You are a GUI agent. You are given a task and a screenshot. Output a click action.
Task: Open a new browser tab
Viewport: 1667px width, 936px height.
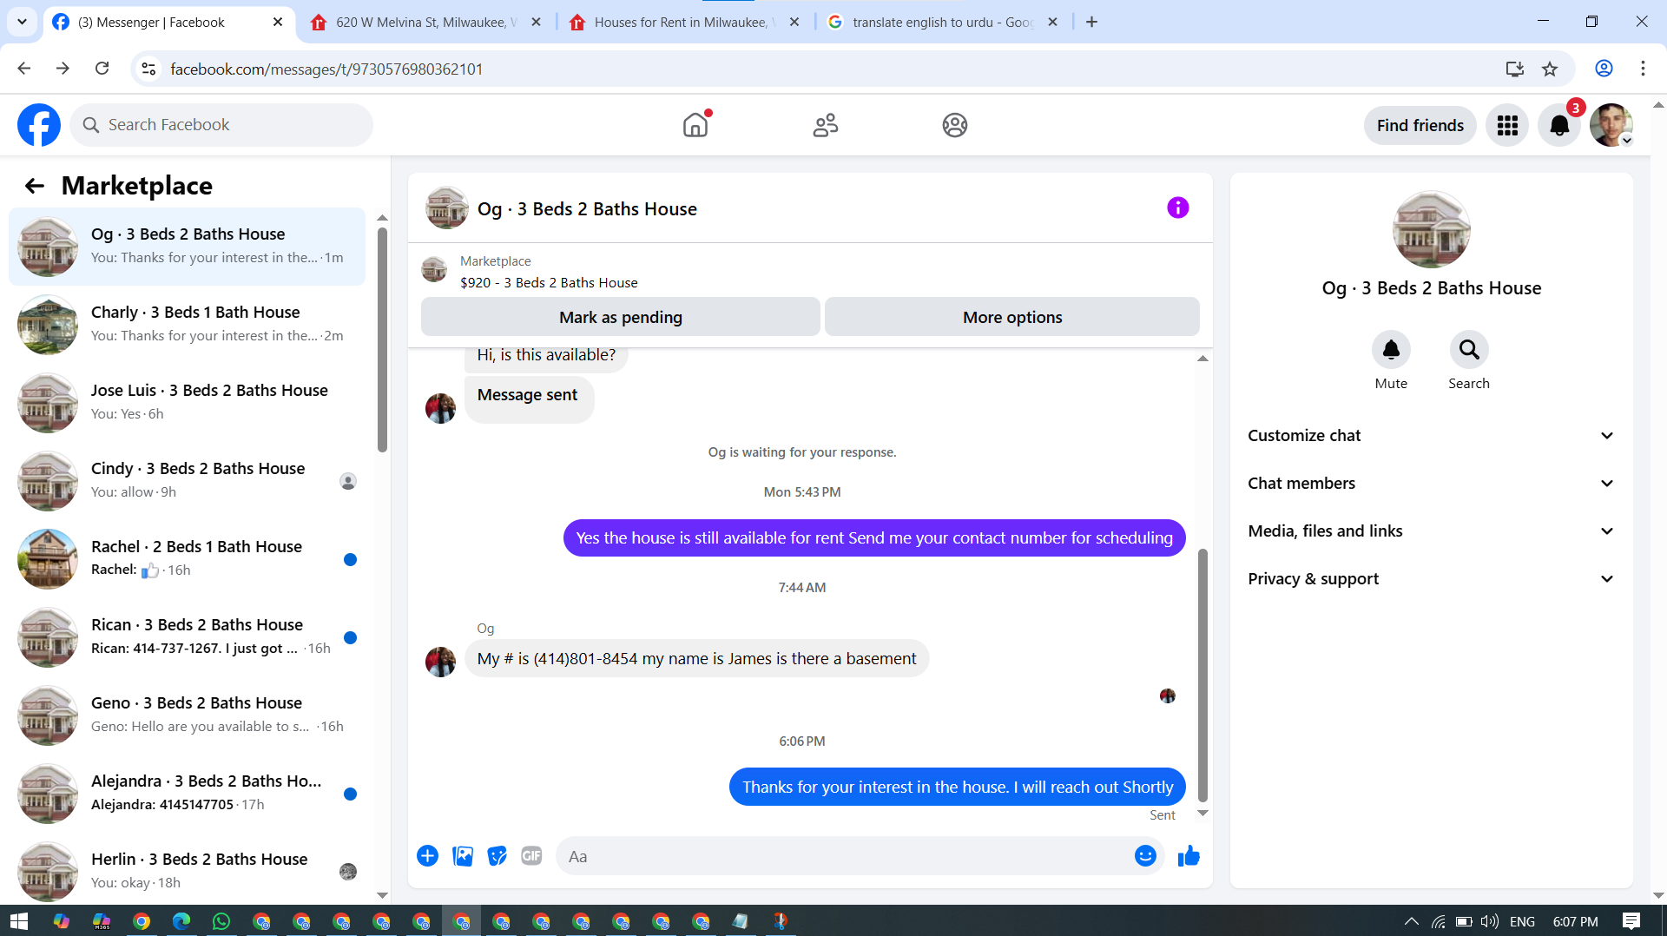click(1092, 23)
